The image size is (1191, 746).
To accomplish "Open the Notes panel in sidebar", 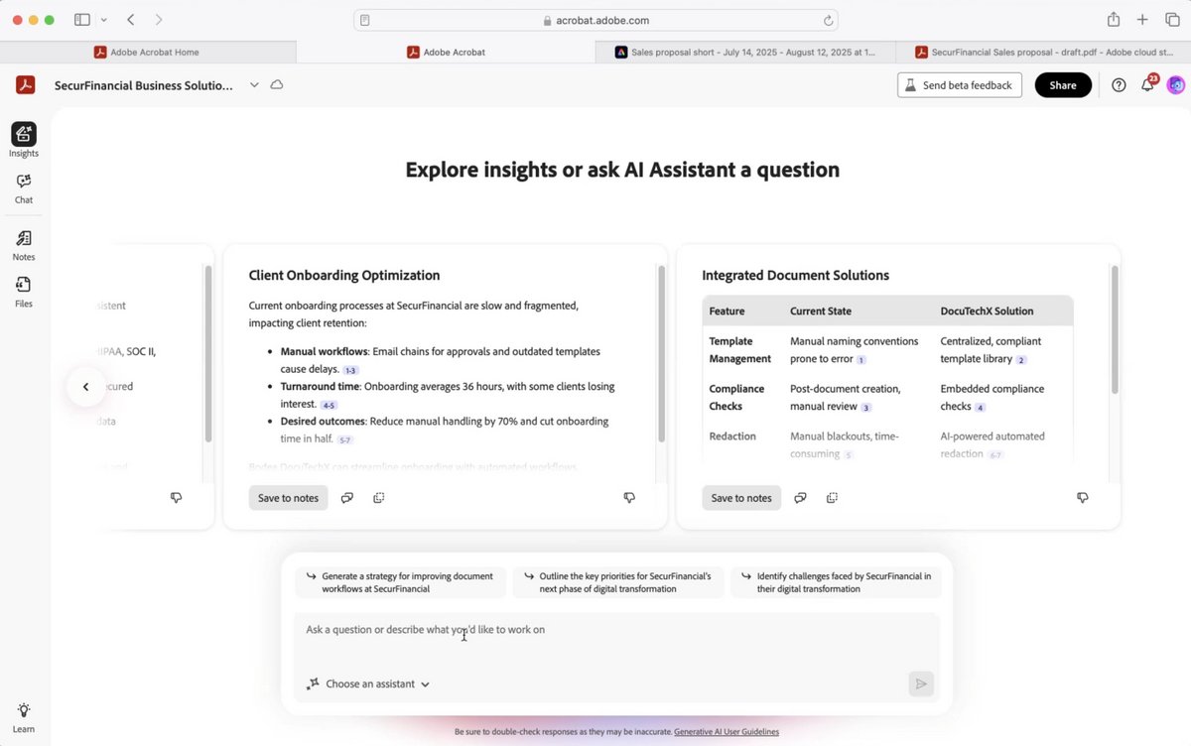I will [x=24, y=245].
